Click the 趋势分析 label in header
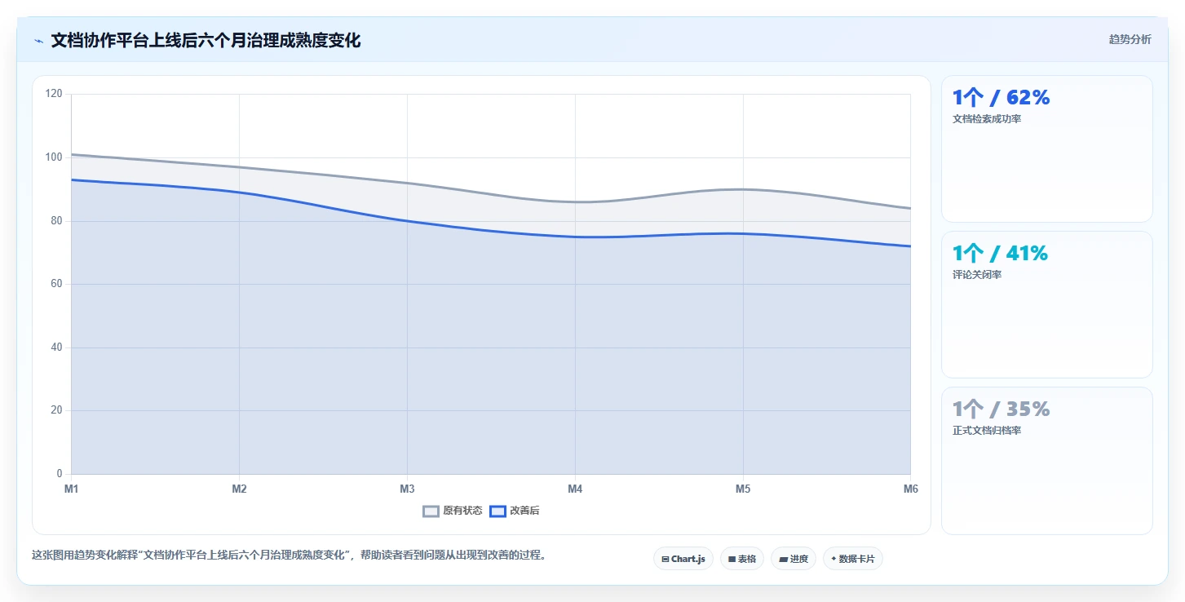The image size is (1185, 602). pyautogui.click(x=1130, y=39)
